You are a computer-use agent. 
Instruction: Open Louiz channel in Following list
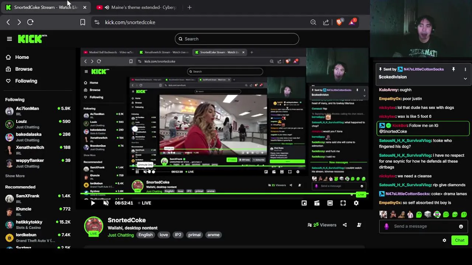(38, 124)
